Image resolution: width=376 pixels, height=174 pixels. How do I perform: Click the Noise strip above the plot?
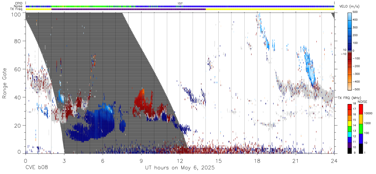click(x=180, y=6)
